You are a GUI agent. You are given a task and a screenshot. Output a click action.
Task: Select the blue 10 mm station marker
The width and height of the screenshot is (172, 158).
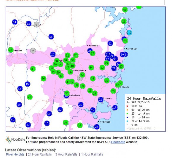[x=19, y=105]
